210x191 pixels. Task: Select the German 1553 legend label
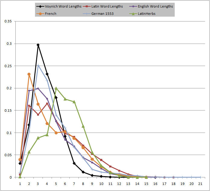pos(104,14)
